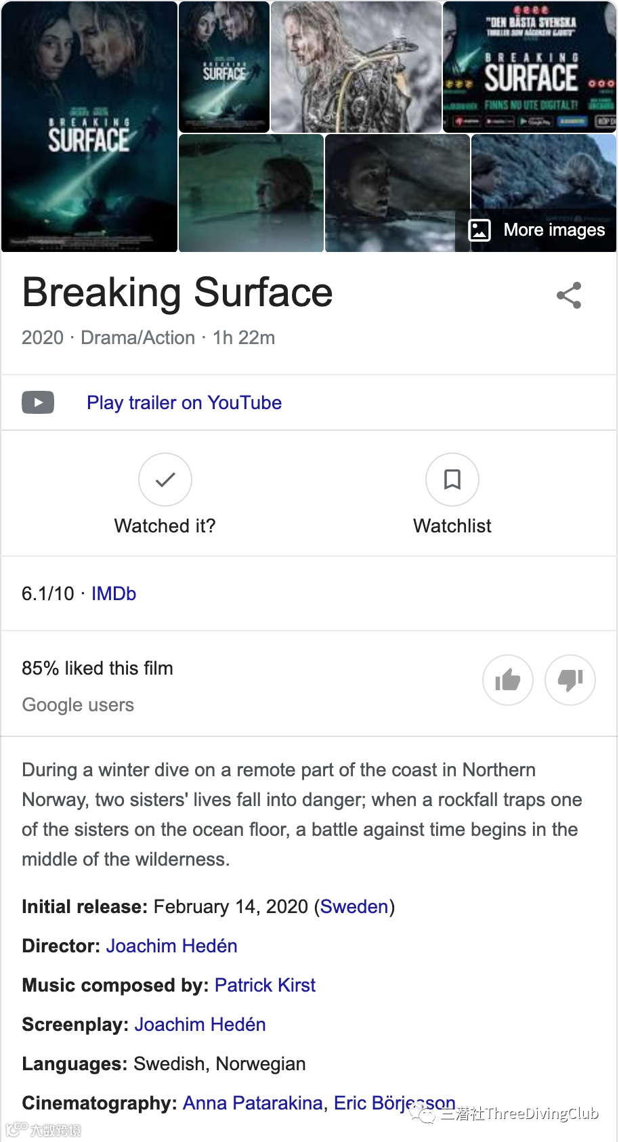Add the film to Watchlist
619x1142 pixels.
click(x=452, y=480)
